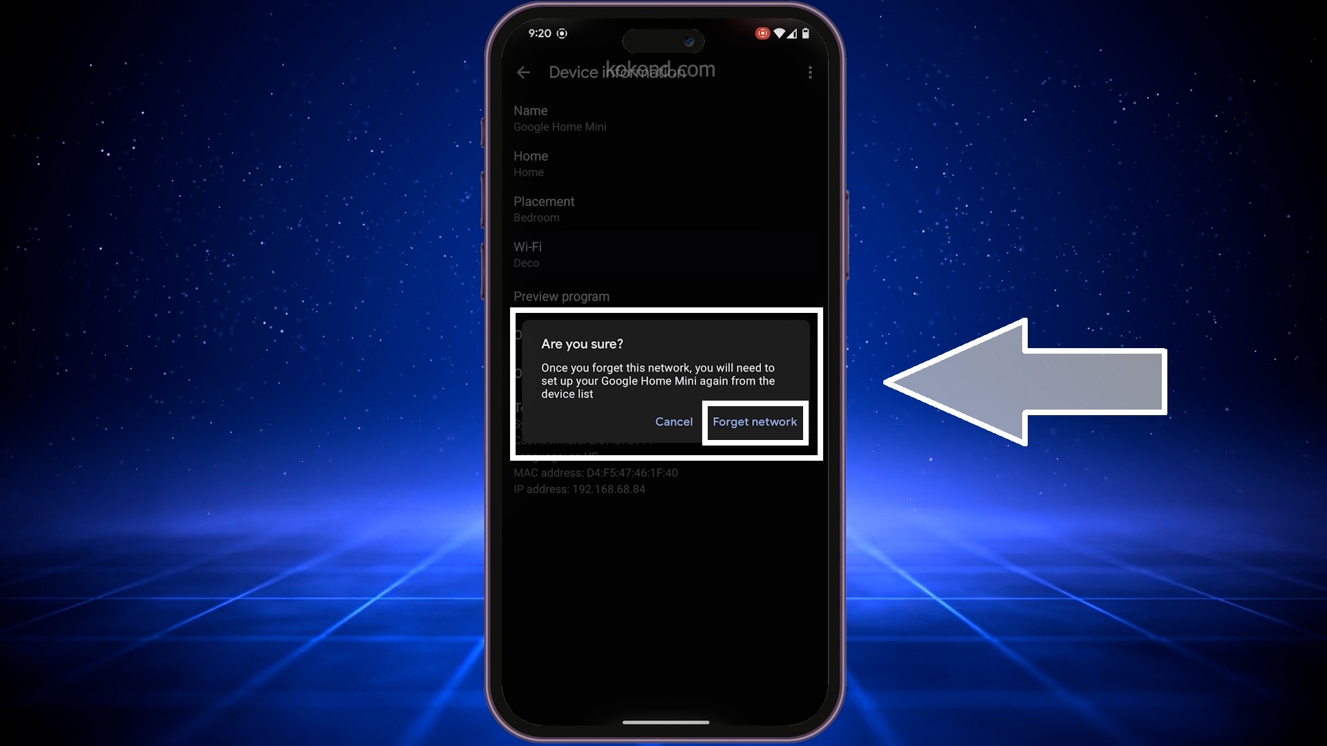Click the Forget network button
Viewport: 1327px width, 746px height.
tap(754, 421)
